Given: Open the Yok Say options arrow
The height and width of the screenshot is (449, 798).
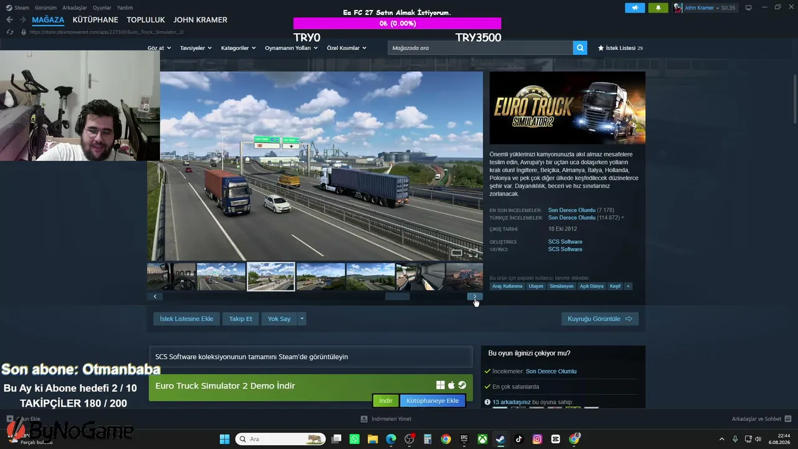Looking at the screenshot, I should (x=302, y=319).
